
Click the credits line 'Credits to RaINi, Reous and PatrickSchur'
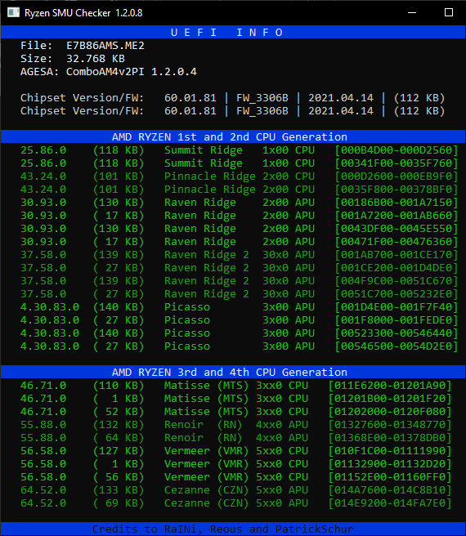pos(222,529)
